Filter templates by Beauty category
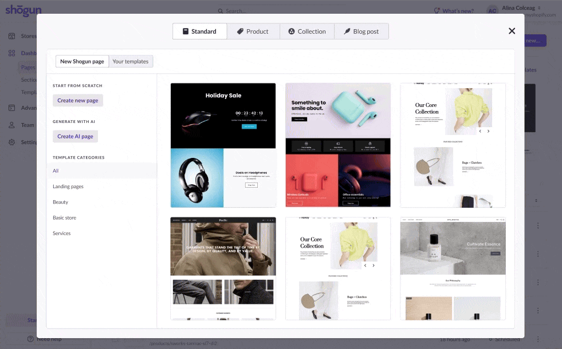This screenshot has height=349, width=562. tap(60, 202)
